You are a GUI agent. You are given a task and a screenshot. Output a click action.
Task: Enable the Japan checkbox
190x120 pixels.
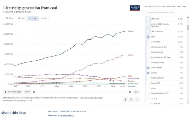[x=148, y=88]
